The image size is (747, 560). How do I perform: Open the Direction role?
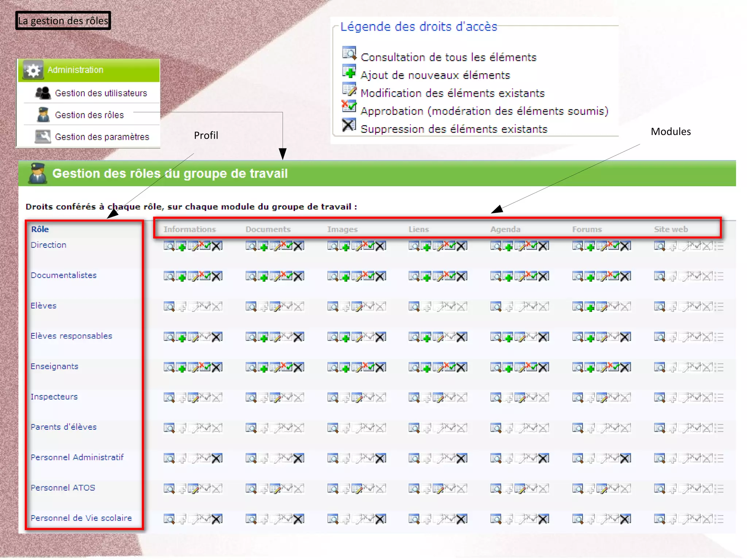coord(49,245)
